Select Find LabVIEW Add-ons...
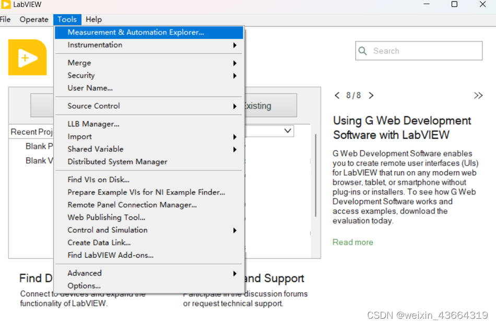Viewport: 496px width, 325px height. click(x=149, y=256)
